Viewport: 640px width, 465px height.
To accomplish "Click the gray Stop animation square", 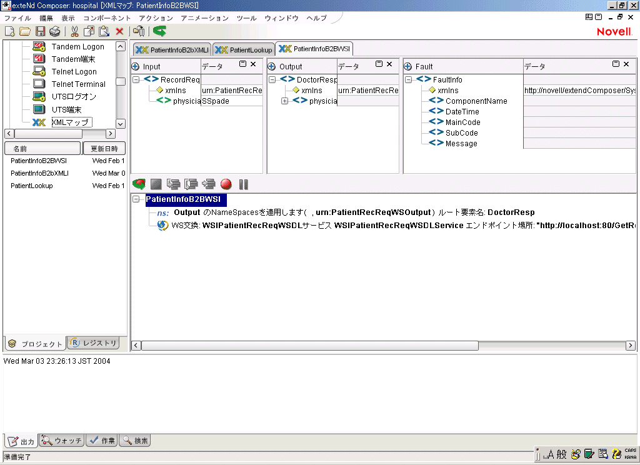I will click(x=156, y=184).
